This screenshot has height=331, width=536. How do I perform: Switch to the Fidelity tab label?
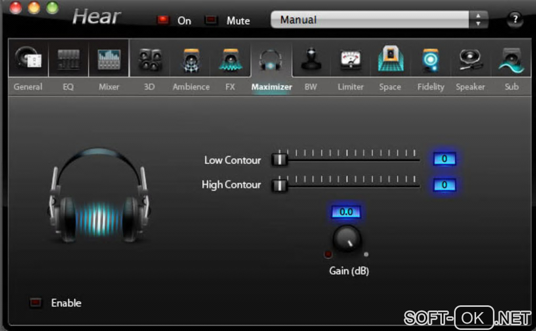(431, 87)
